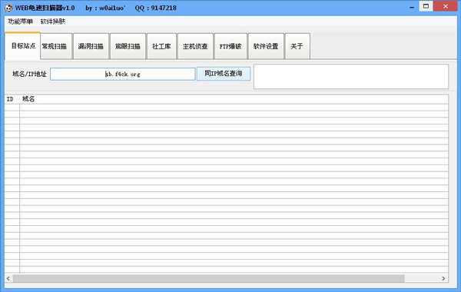The height and width of the screenshot is (292, 461).
Task: Click the 同IP域名查询 button
Action: pyautogui.click(x=224, y=74)
